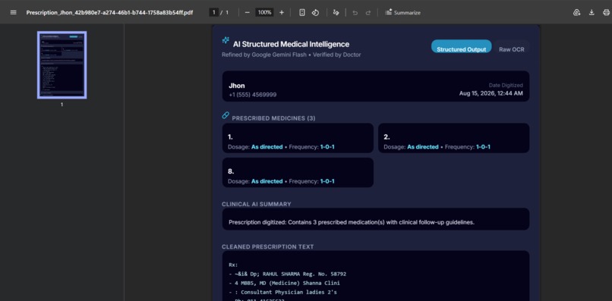The height and width of the screenshot is (301, 612).
Task: Open the draw annotation tool
Action: point(336,12)
